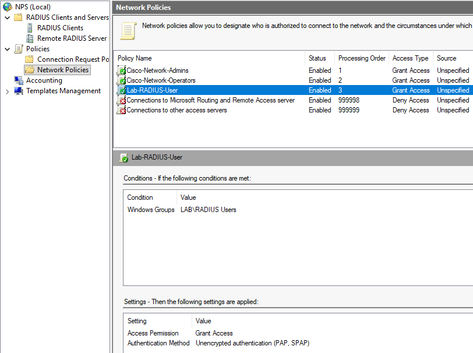The image size is (473, 353).
Task: Click the Network Policies folder icon
Action: point(30,70)
